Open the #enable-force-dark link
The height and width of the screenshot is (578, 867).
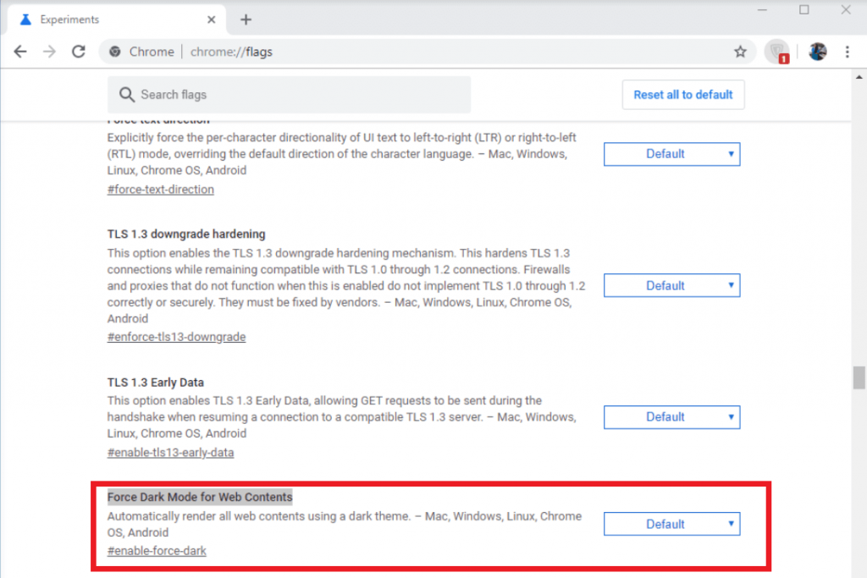[x=157, y=551]
